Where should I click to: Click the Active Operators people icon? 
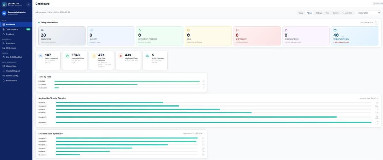click(147, 56)
